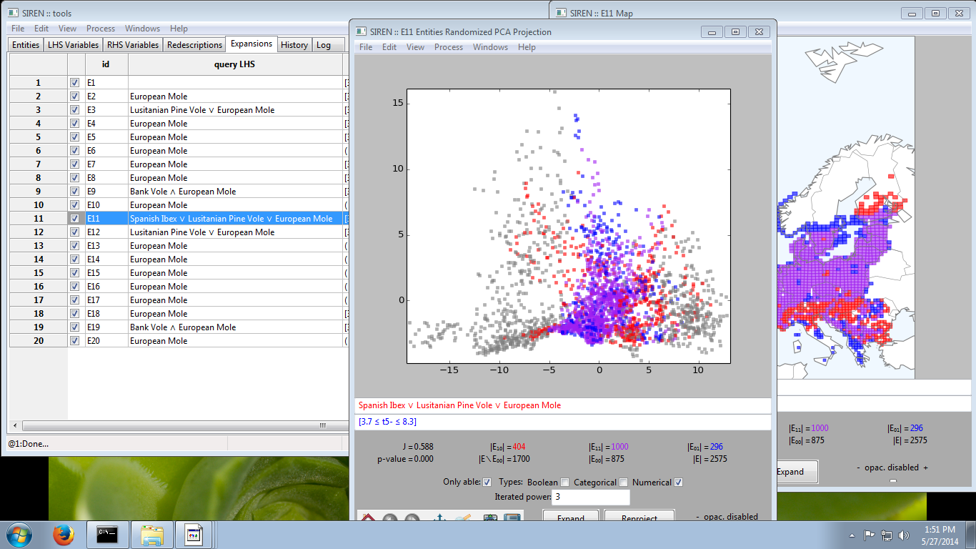976x549 pixels.
Task: Untick the checkbox for row E3
Action: pyautogui.click(x=75, y=110)
